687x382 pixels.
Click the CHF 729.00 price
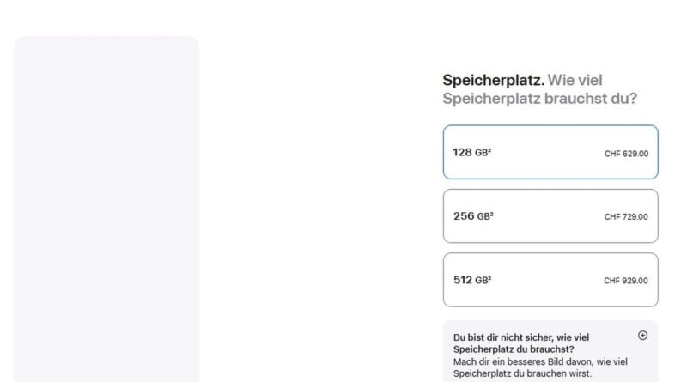tap(626, 217)
